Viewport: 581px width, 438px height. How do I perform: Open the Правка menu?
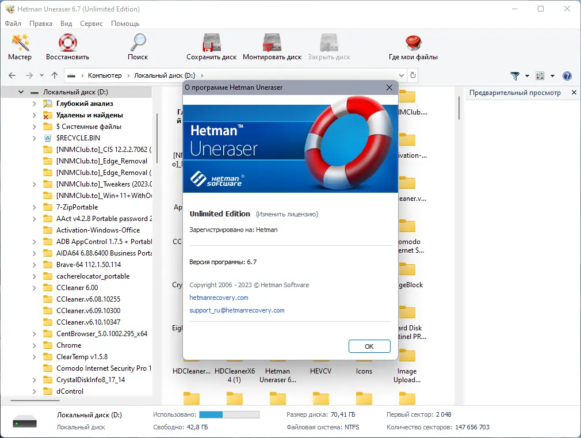(41, 24)
